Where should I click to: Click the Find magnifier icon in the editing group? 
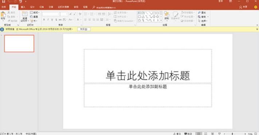pos(199,12)
